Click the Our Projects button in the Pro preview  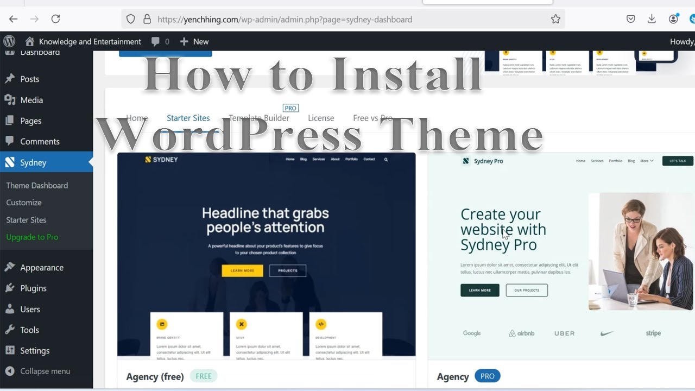[x=527, y=290]
